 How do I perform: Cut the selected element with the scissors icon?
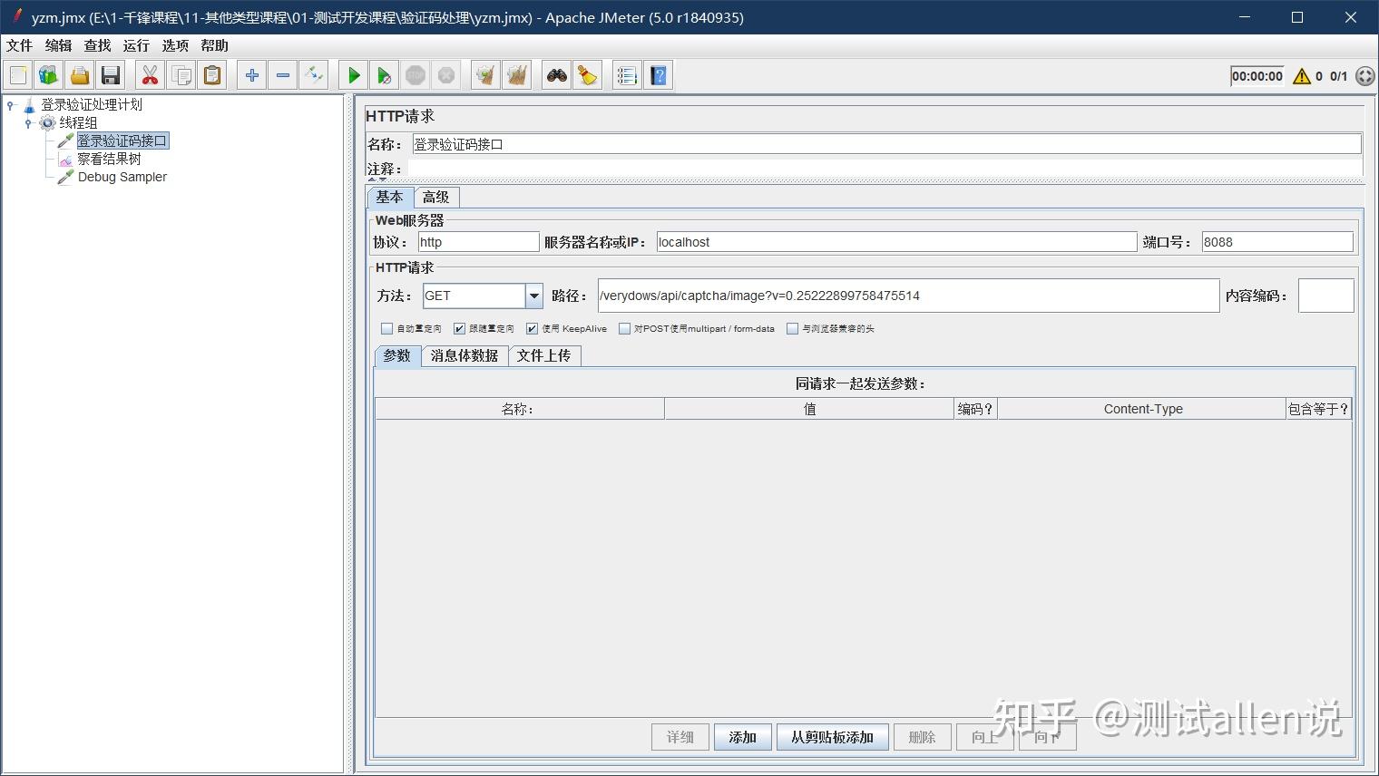pos(150,74)
